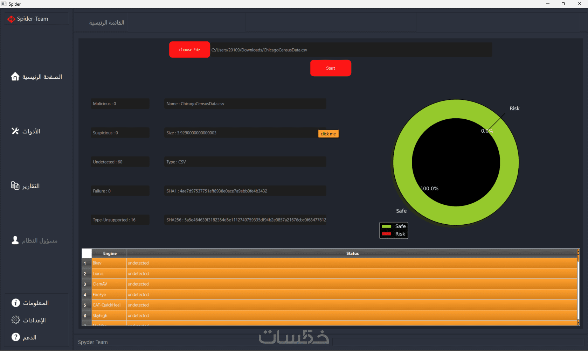This screenshot has width=588, height=351.
Task: Open the information circle icon
Action: (16, 303)
